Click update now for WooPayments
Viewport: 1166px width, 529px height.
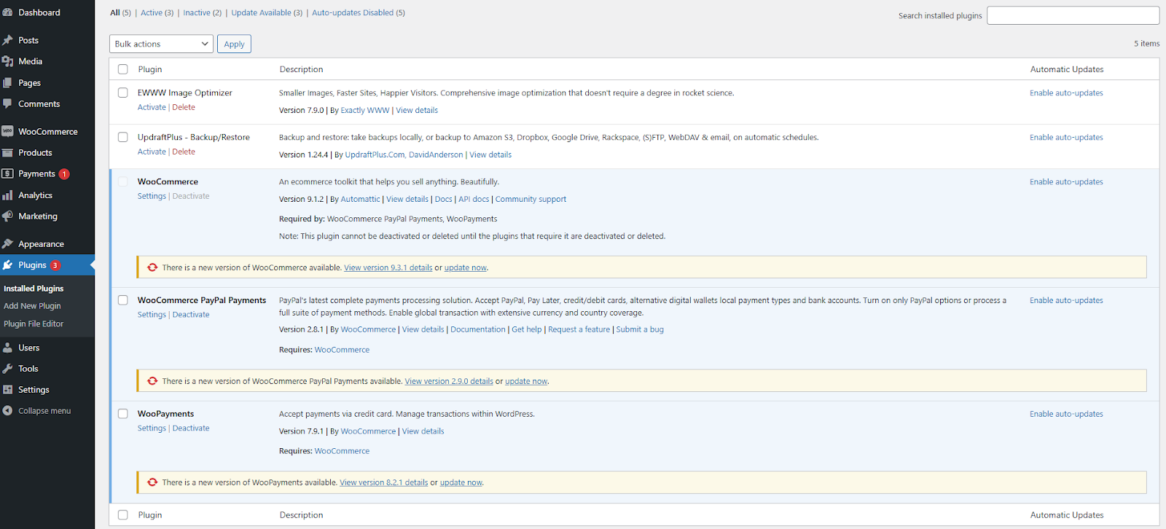pyautogui.click(x=461, y=482)
